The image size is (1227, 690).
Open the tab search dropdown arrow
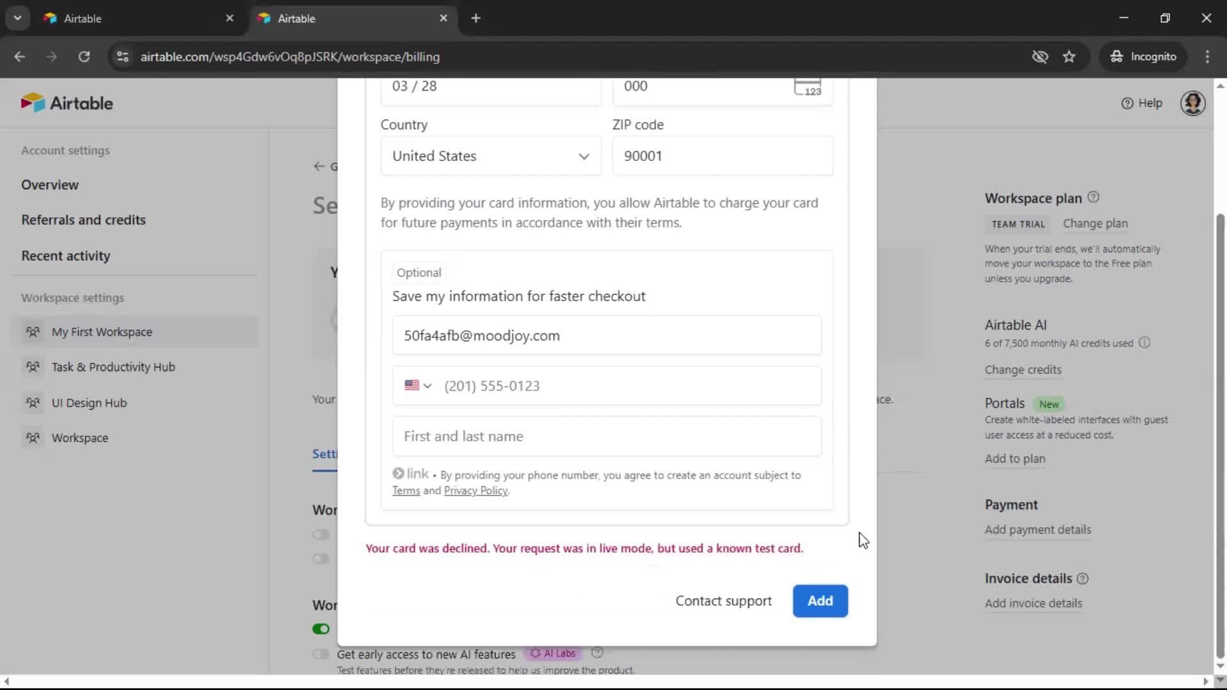(x=17, y=19)
